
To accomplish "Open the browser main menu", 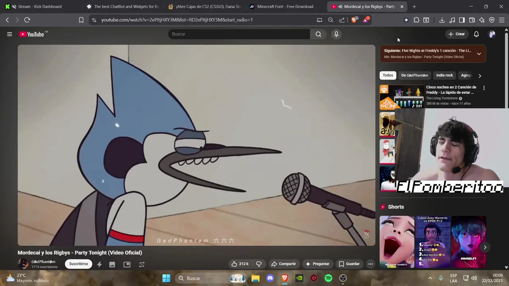I will tap(502, 20).
